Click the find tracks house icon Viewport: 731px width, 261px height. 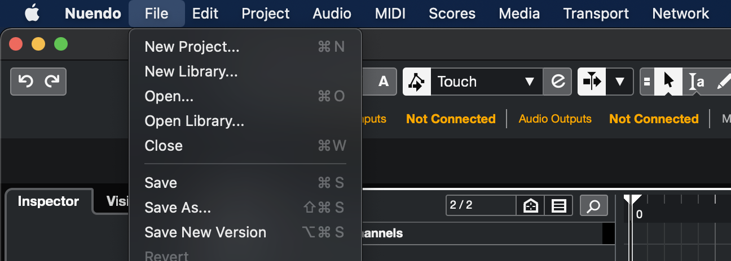(531, 206)
